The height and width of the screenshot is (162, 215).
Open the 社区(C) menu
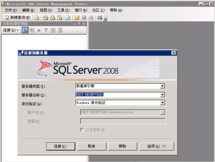click(x=98, y=10)
